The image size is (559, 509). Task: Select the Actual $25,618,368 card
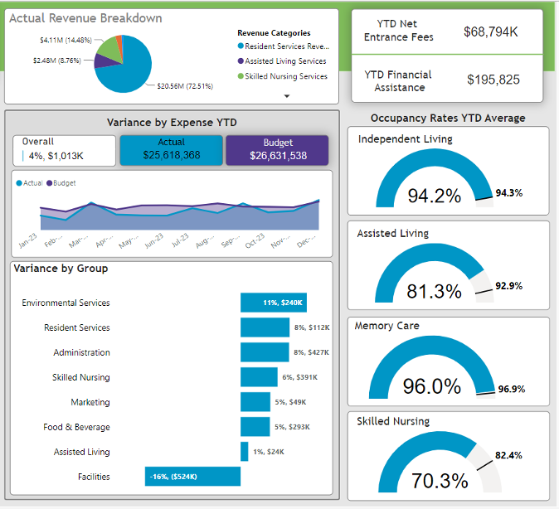coord(171,149)
